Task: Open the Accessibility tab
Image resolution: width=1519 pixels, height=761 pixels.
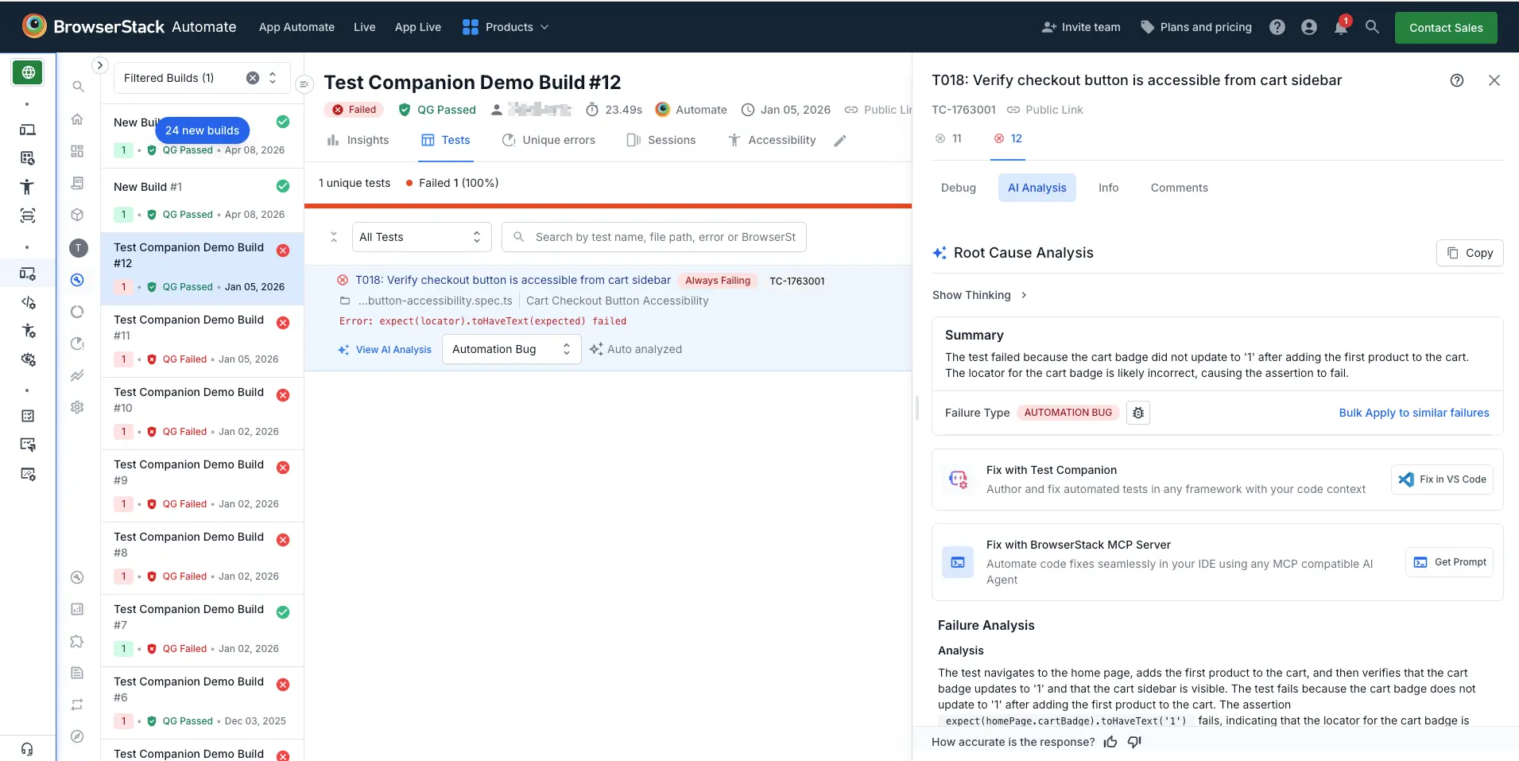Action: (x=772, y=140)
